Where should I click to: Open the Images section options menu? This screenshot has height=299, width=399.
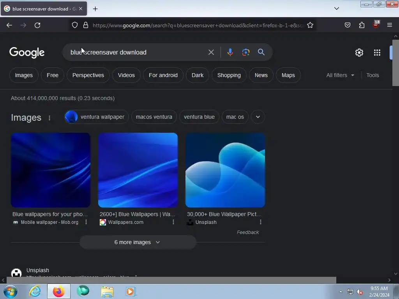click(x=49, y=118)
